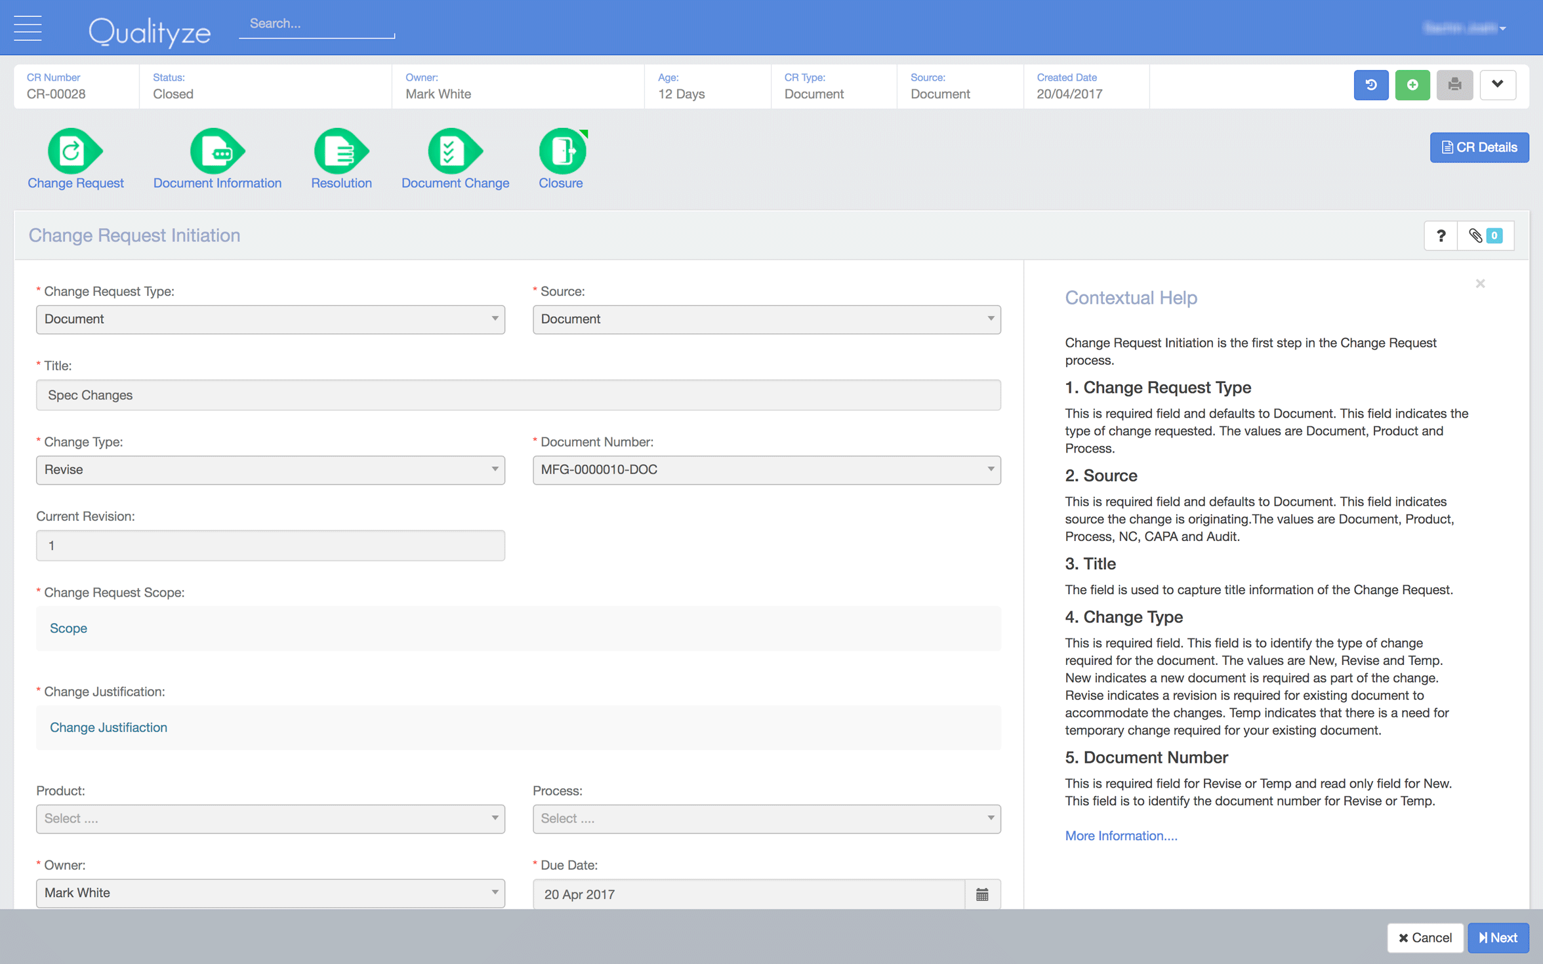Expand the header chevron to show more details
1543x964 pixels.
(1498, 85)
